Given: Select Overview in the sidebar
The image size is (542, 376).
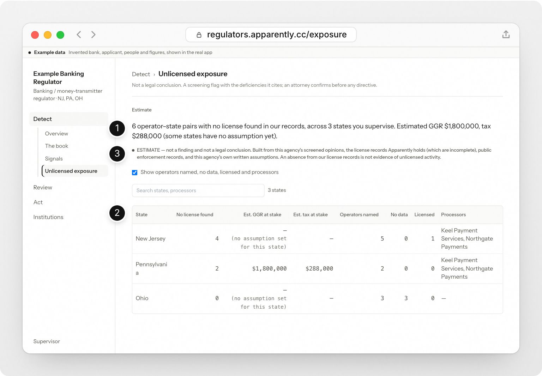Looking at the screenshot, I should tap(56, 134).
